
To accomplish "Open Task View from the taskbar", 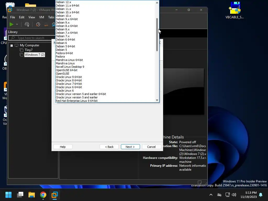I will (20, 195).
